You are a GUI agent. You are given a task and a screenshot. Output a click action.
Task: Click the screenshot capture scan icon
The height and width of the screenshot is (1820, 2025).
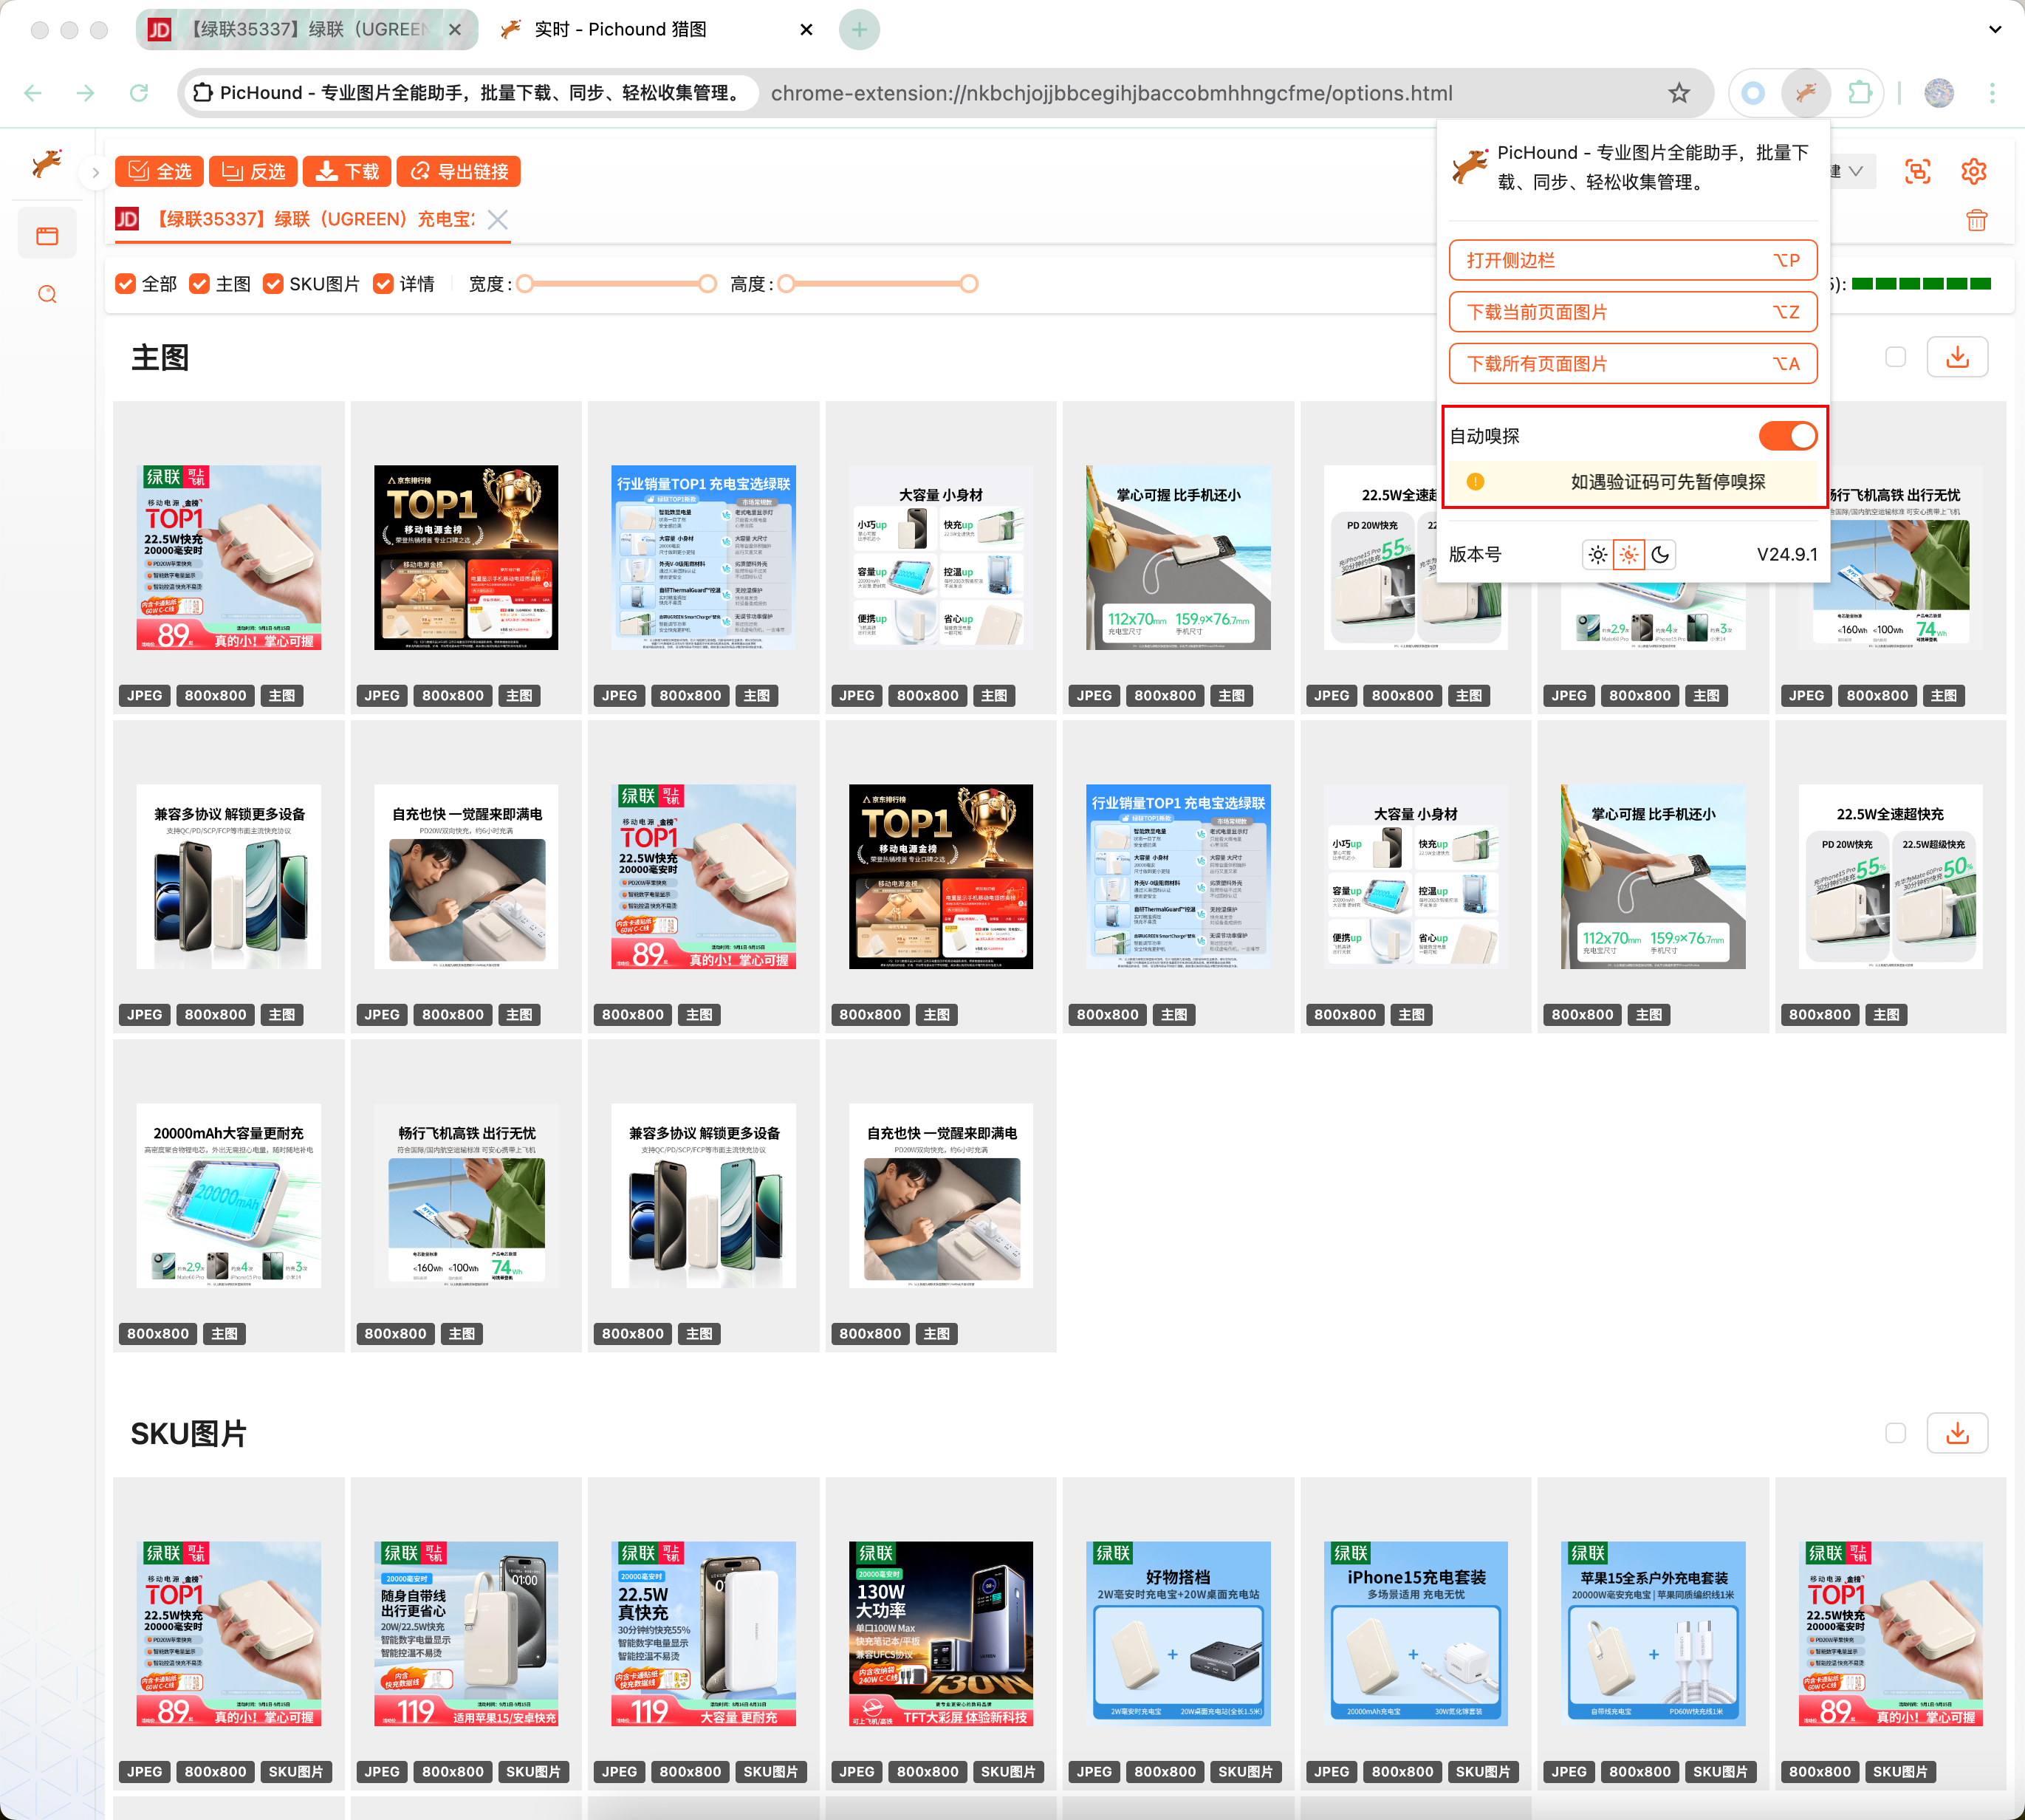[x=1917, y=171]
